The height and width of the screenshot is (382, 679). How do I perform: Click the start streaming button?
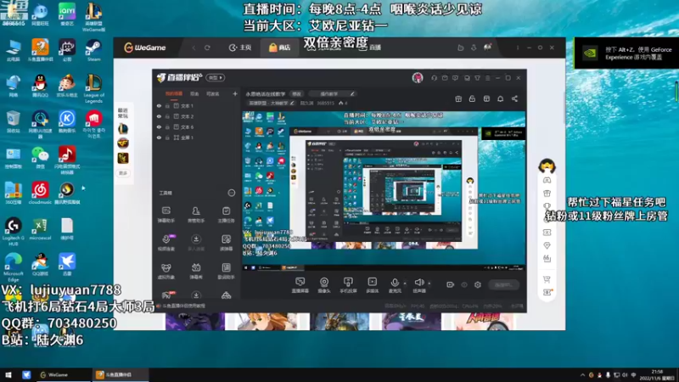[x=503, y=284]
